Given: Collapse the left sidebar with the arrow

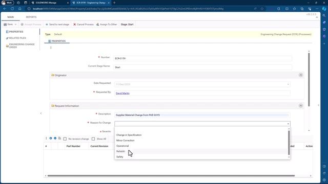Looking at the screenshot, I should [x=41, y=113].
